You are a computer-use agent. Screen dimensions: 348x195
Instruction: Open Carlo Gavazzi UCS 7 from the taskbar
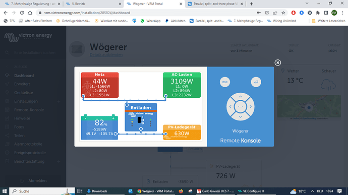point(215,191)
